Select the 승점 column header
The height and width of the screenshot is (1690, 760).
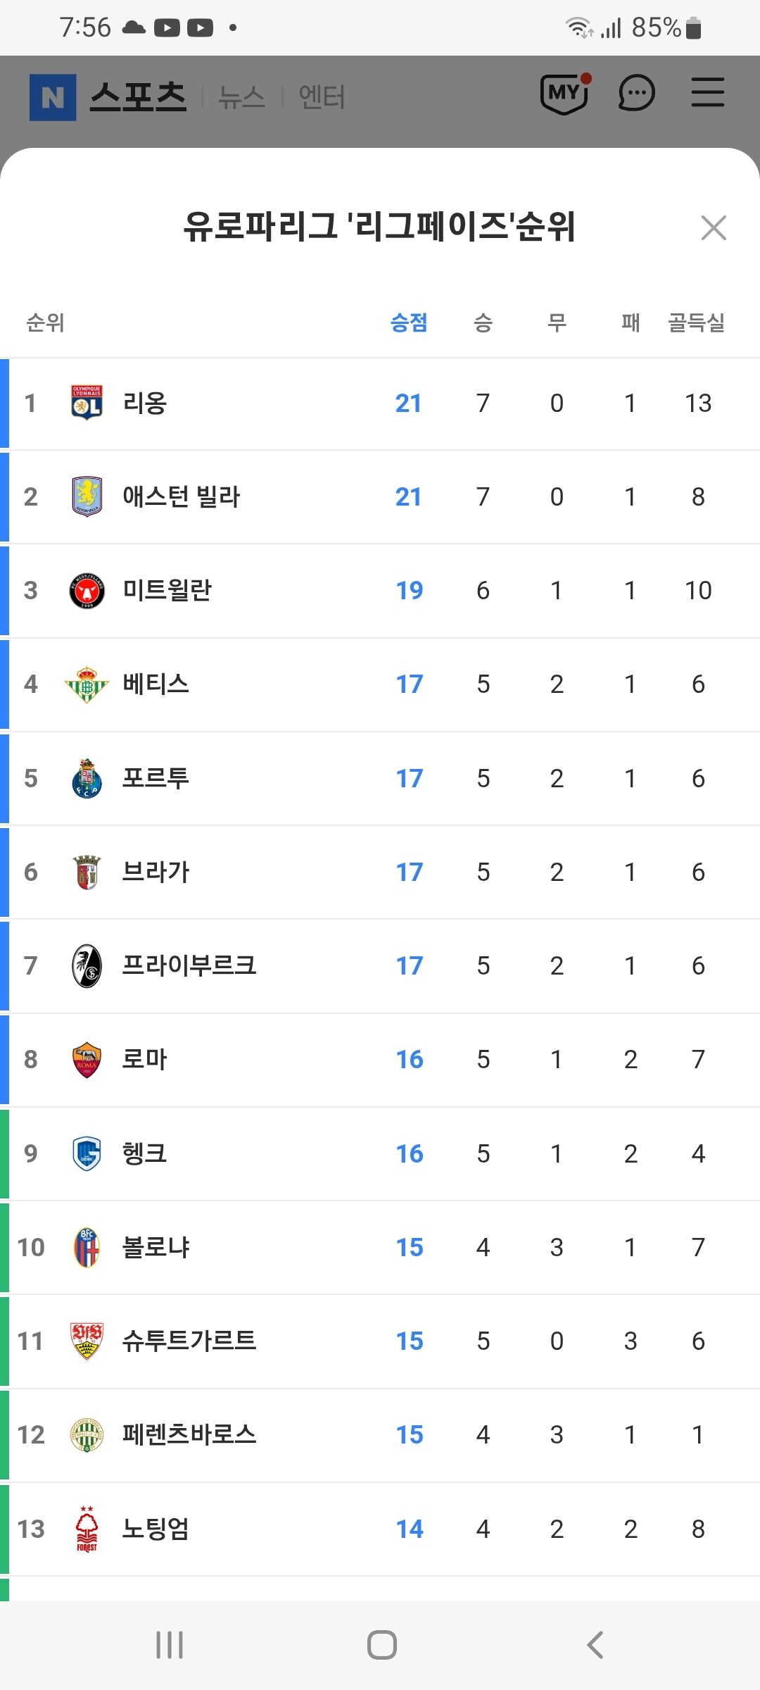(409, 323)
